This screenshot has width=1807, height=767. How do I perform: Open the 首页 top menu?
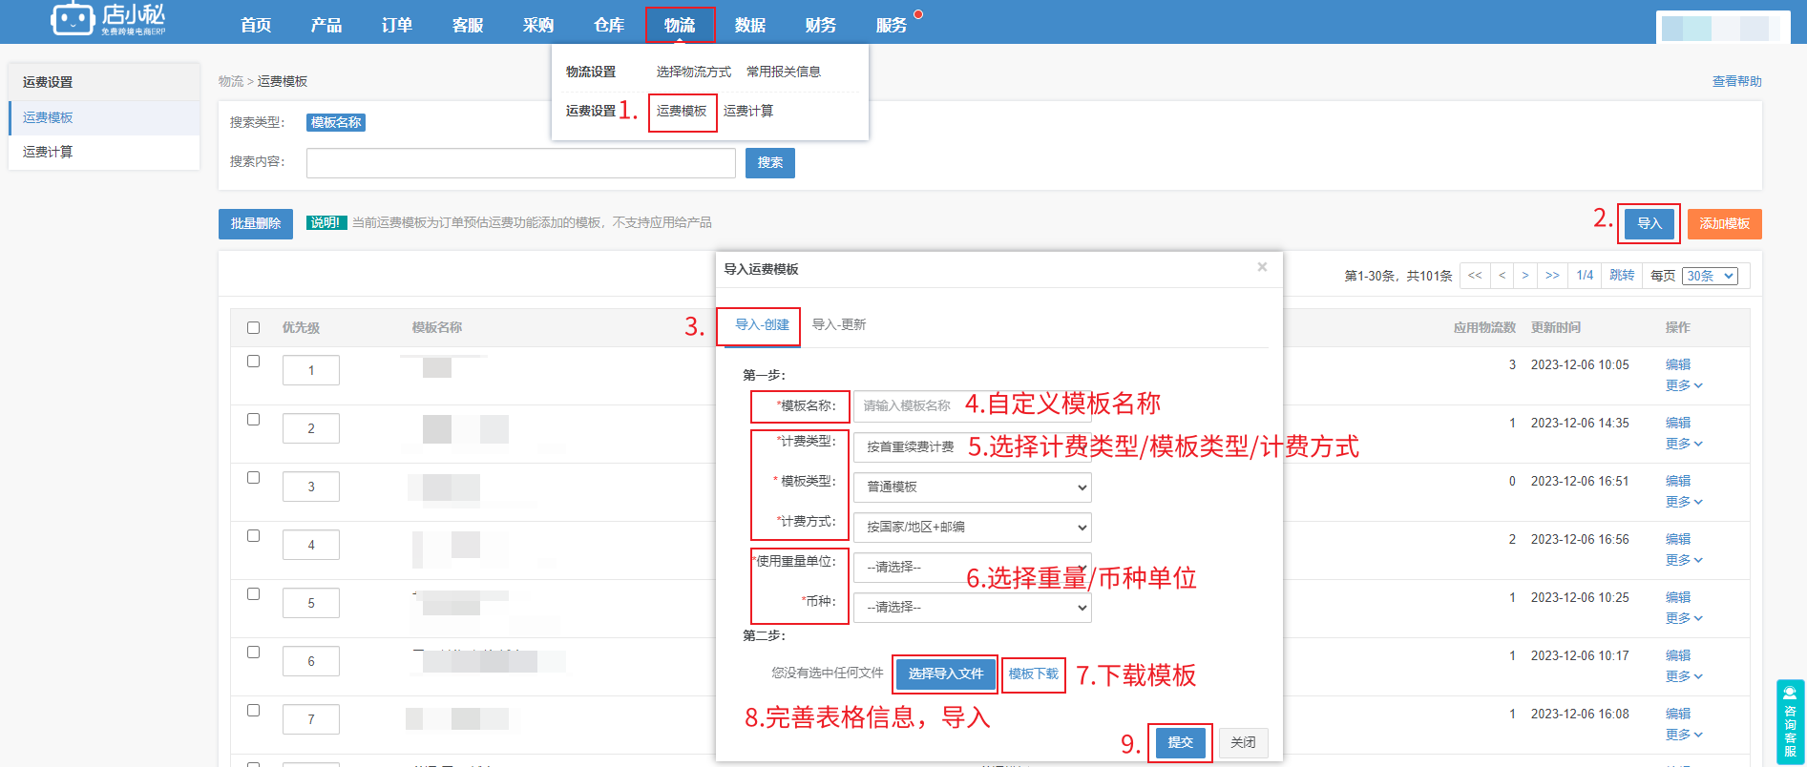pos(256,25)
